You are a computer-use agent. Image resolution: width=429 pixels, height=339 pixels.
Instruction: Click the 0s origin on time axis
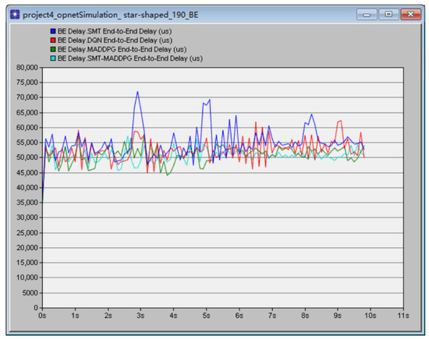(42, 315)
